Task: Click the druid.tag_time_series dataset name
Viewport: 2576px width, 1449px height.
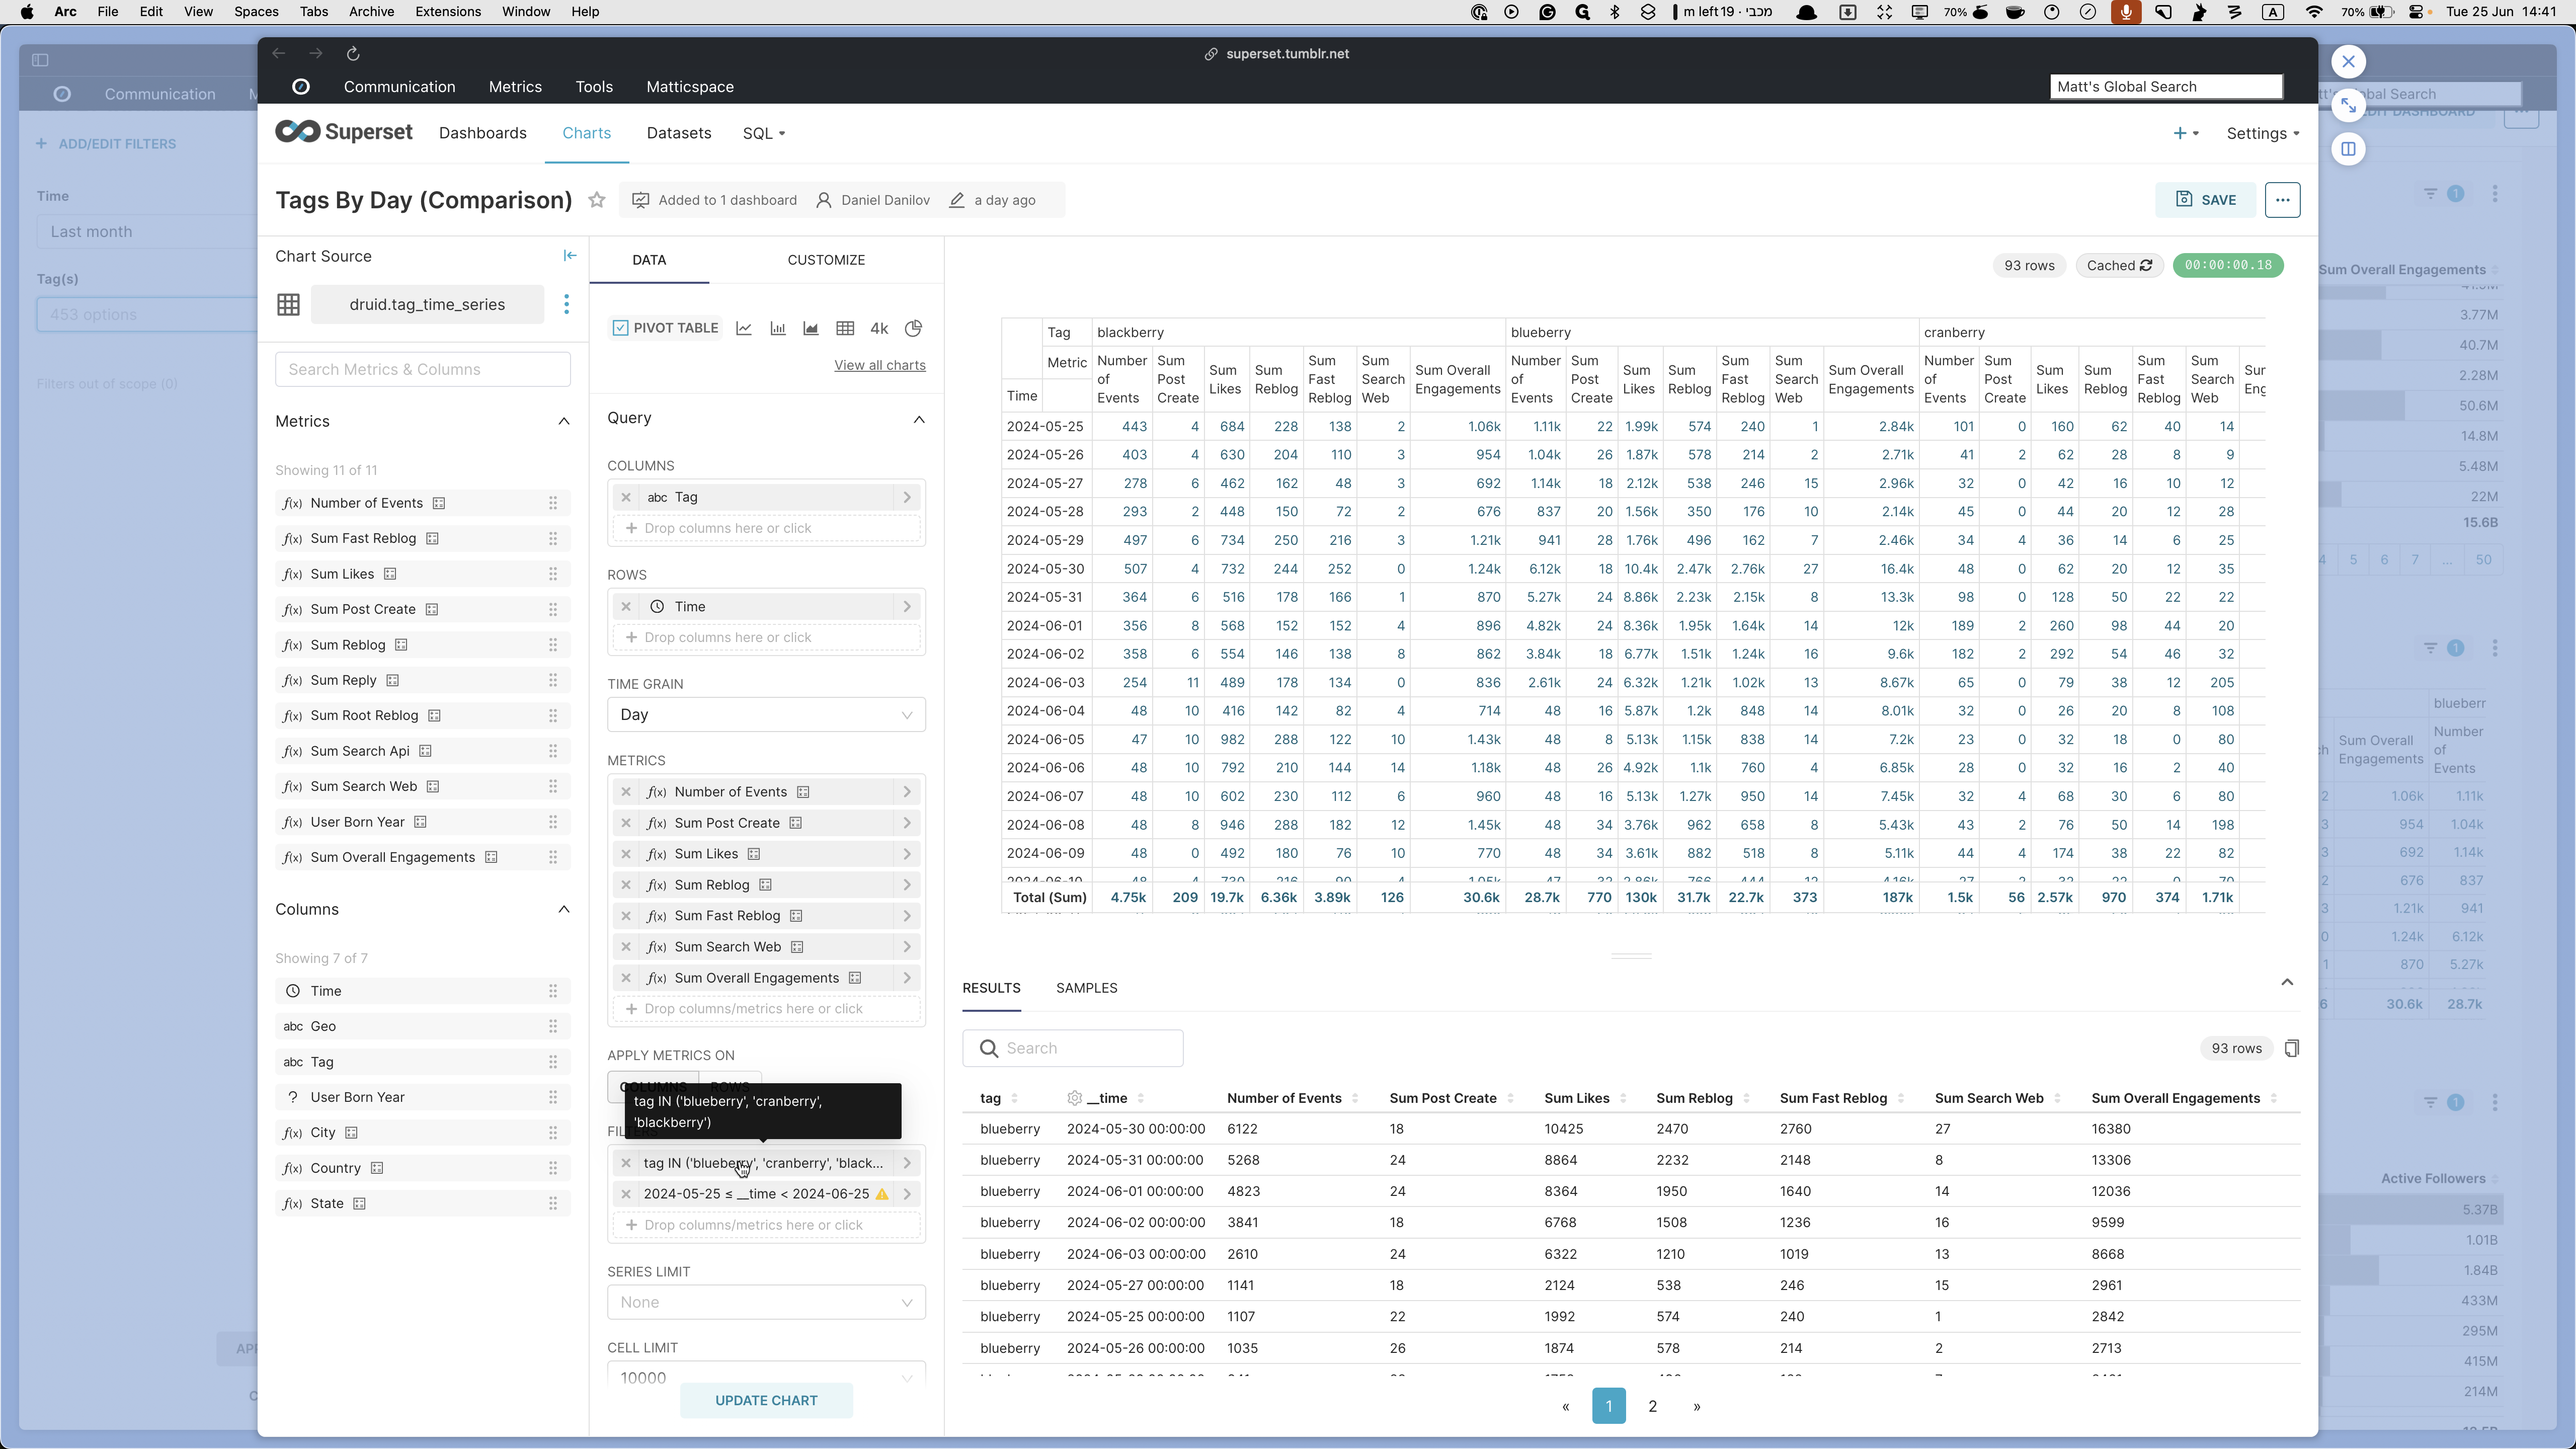Action: pyautogui.click(x=427, y=305)
